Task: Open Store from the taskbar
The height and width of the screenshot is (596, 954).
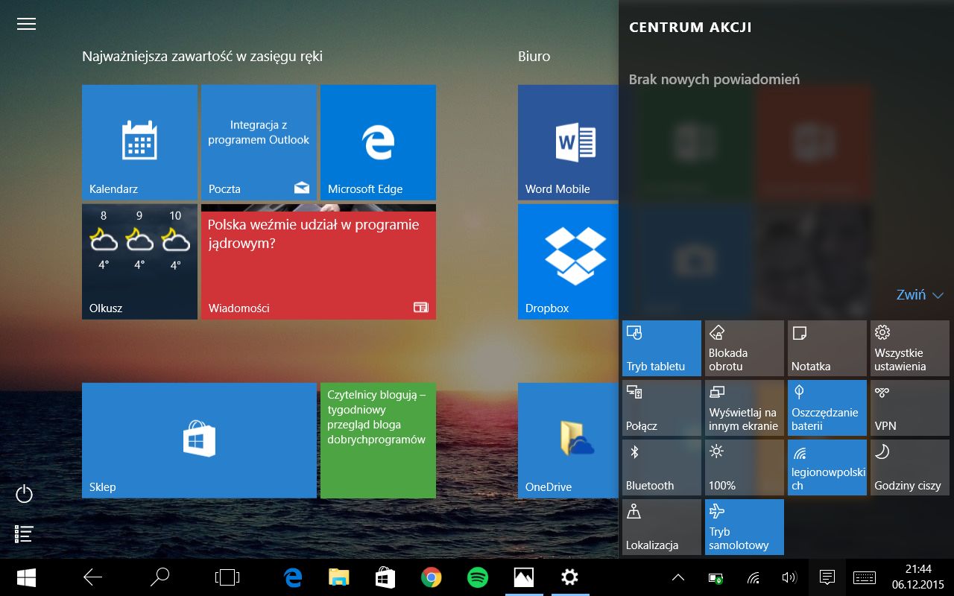Action: pos(385,577)
